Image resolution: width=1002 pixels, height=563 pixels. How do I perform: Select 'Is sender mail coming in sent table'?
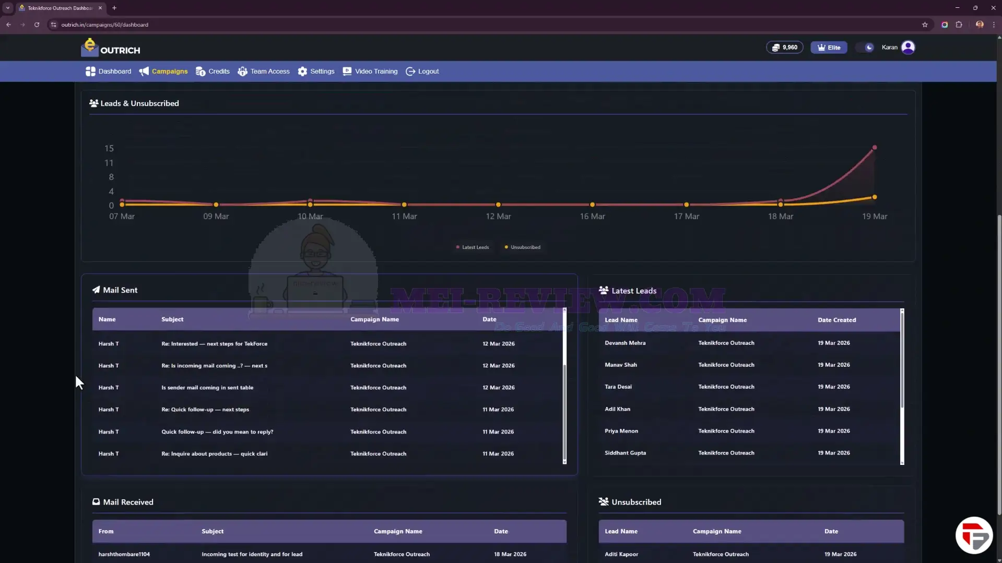coord(207,388)
